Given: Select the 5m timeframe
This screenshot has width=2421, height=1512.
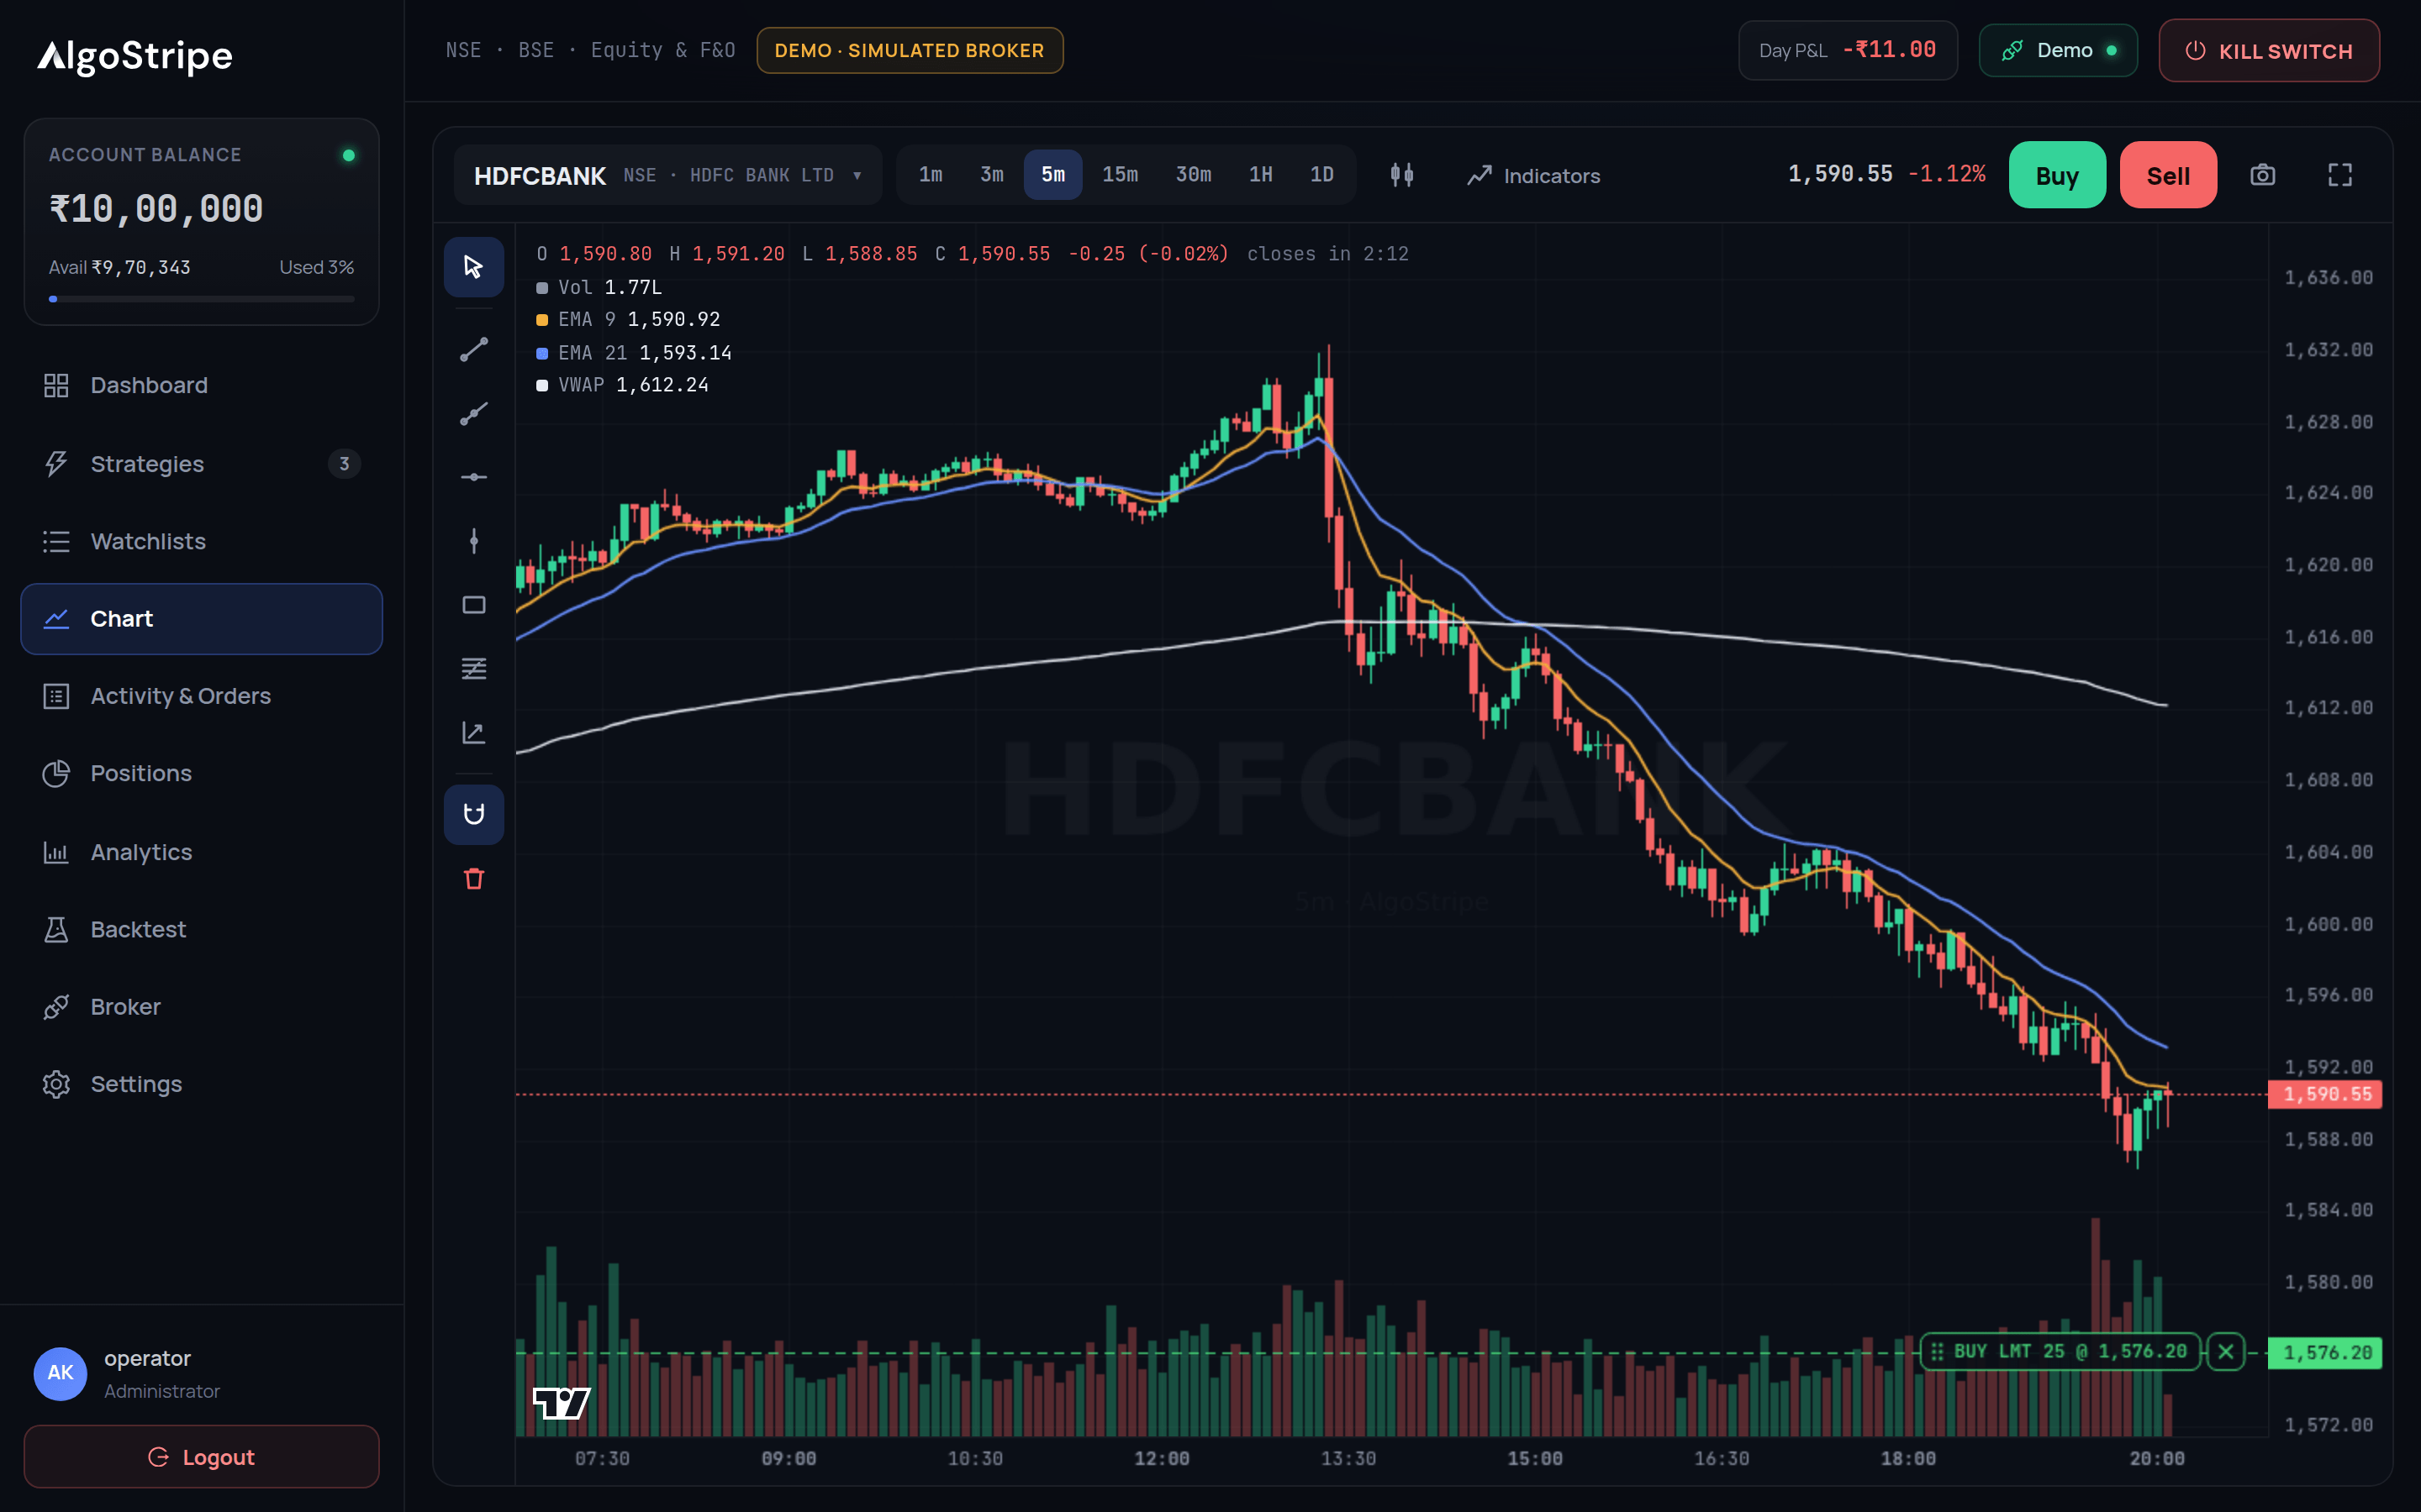Looking at the screenshot, I should click(1052, 175).
